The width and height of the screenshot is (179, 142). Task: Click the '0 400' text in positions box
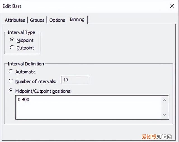23,100
